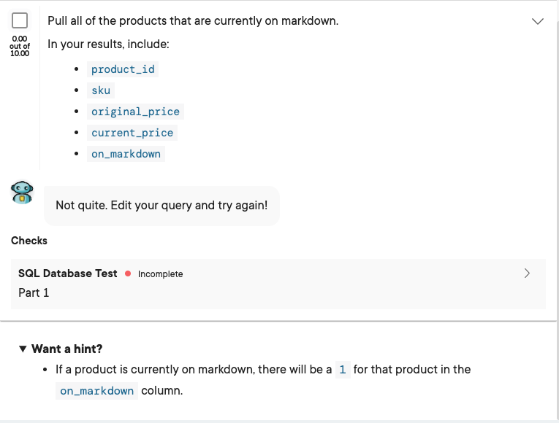Collapse the 'Want a hint?' disclosure triangle
This screenshot has height=423, width=559.
[23, 349]
